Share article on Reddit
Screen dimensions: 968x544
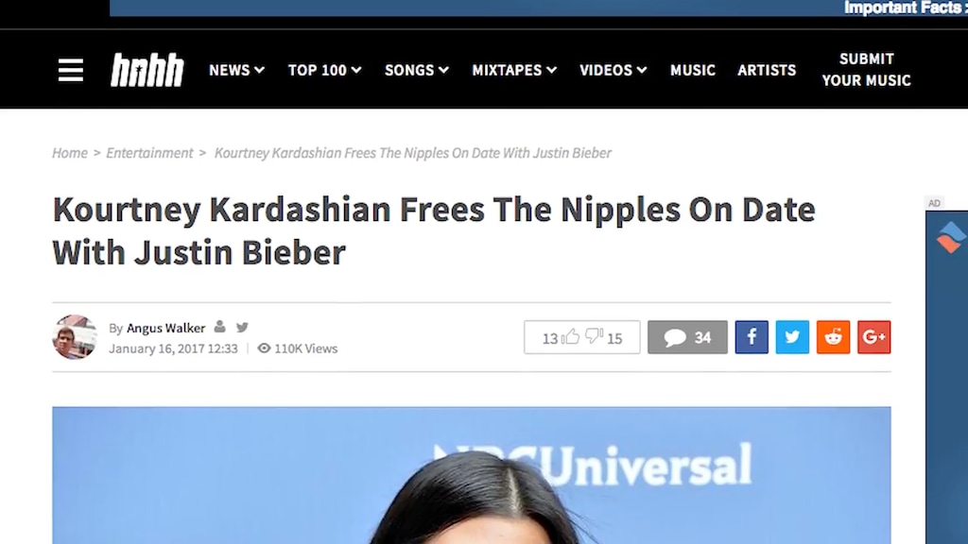[833, 337]
